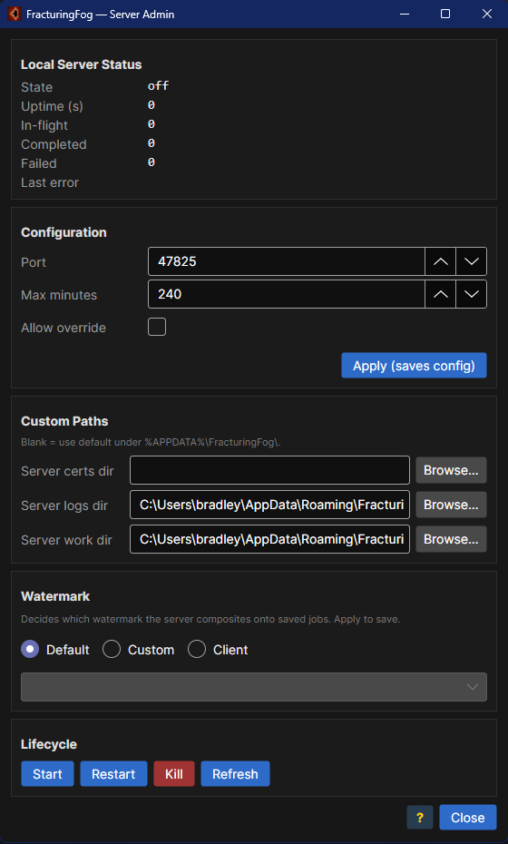Screen dimensions: 508x844
Task: Click the Server logs dir path field
Action: coord(269,505)
